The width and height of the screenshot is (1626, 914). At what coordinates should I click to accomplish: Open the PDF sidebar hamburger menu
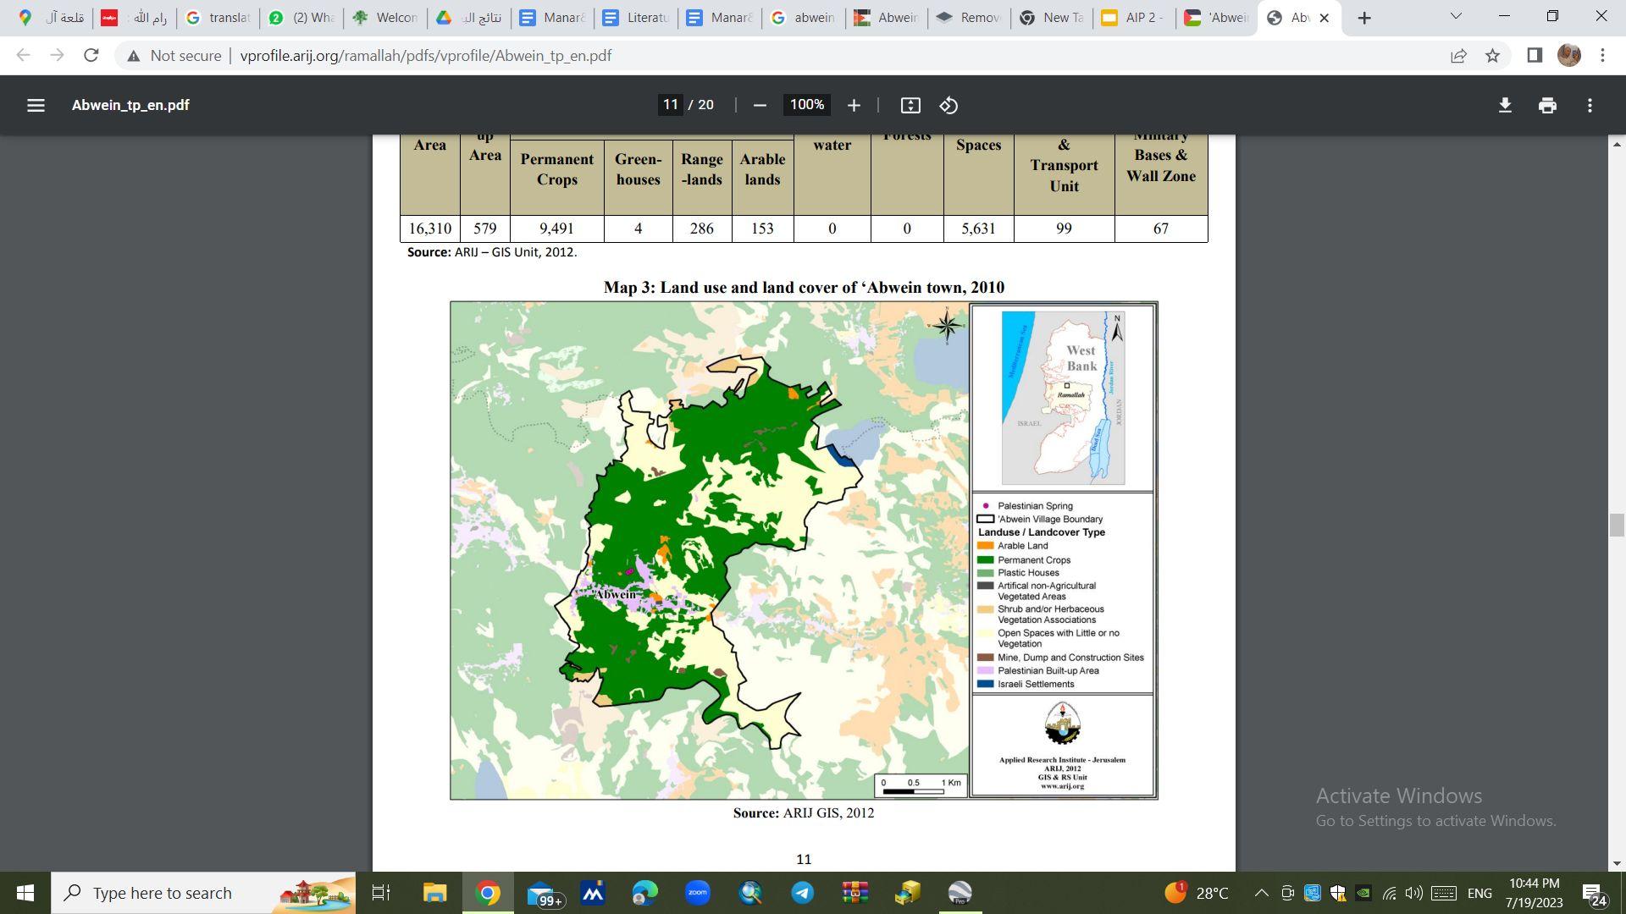[36, 105]
